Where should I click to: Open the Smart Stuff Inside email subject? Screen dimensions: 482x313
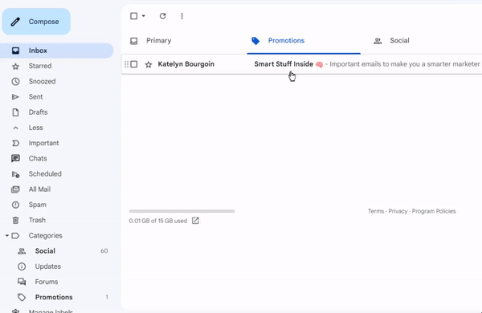point(284,64)
